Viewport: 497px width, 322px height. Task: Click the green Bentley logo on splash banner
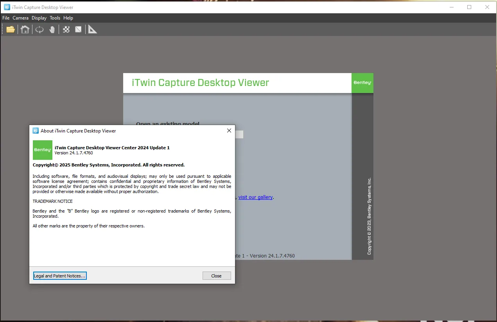pyautogui.click(x=362, y=83)
